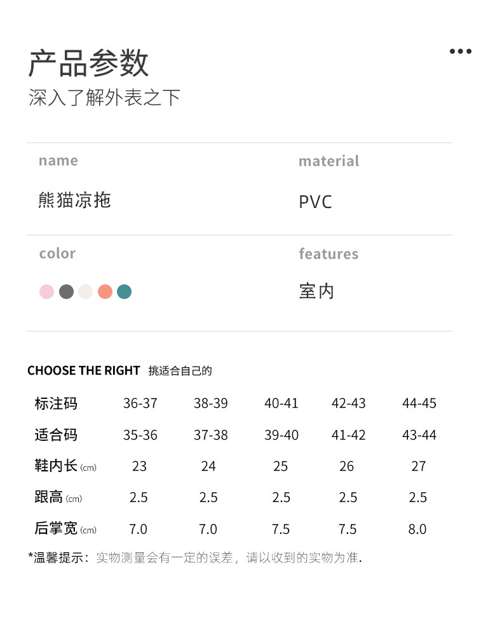Select the teal color swatch
This screenshot has width=502, height=633.
pos(125,292)
